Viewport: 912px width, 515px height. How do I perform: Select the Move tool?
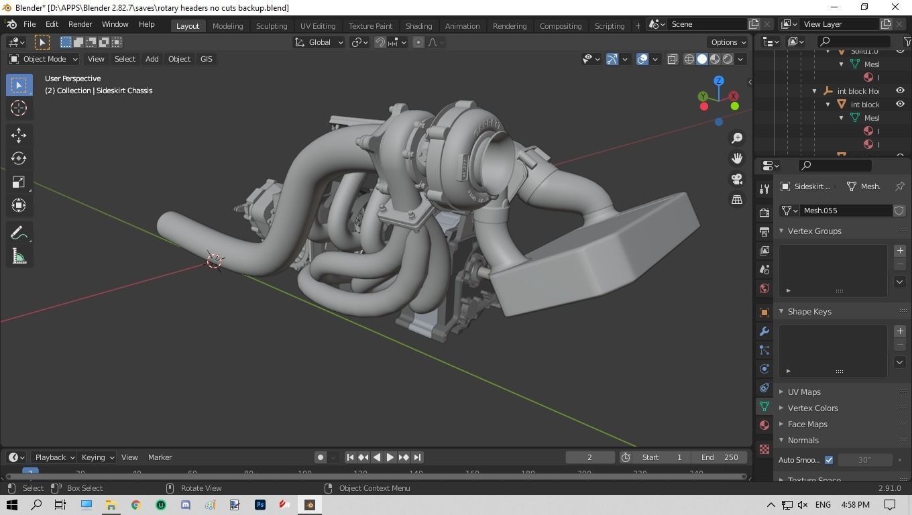click(19, 135)
